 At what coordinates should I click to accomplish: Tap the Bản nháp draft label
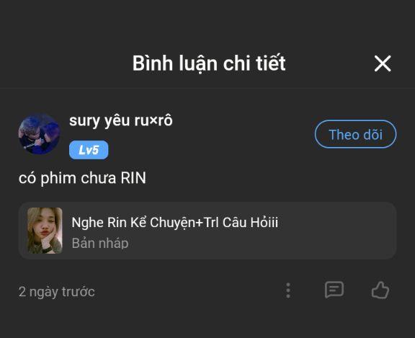(x=100, y=244)
